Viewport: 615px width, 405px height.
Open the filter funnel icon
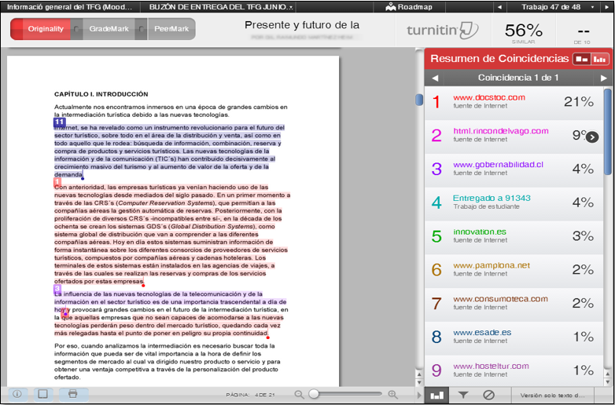463,396
